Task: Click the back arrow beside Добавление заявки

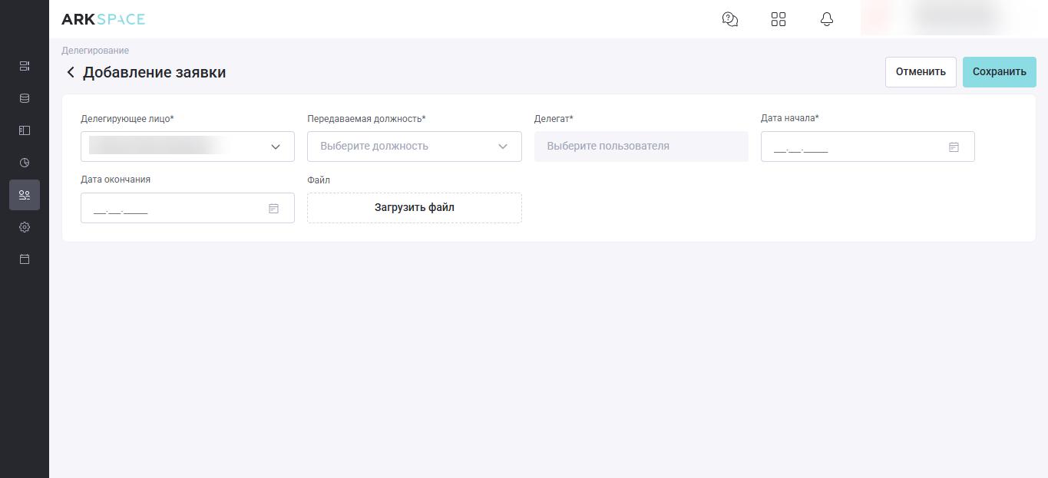Action: tap(71, 72)
